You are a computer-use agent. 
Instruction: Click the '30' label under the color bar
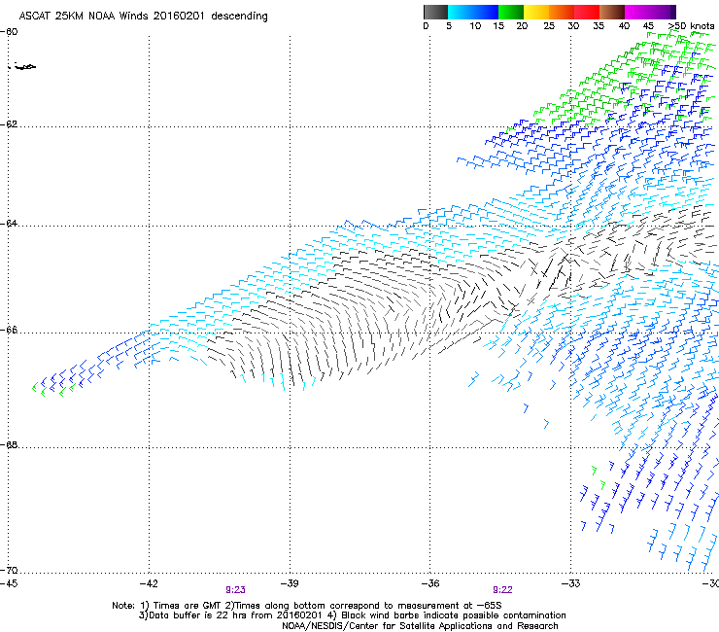[x=573, y=26]
